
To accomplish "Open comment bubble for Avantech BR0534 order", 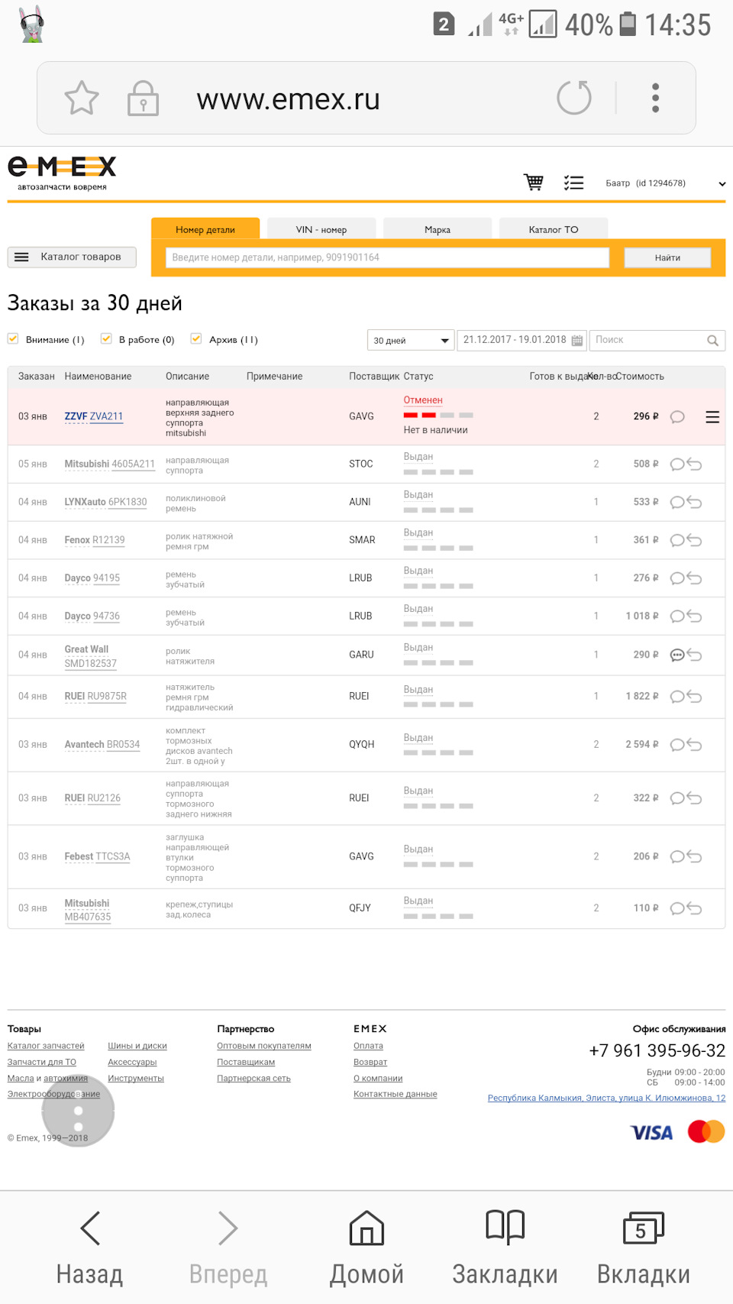I will point(676,745).
